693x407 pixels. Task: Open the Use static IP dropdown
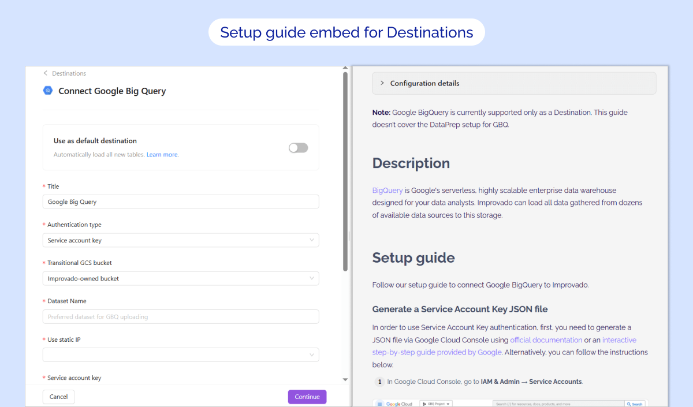(180, 355)
